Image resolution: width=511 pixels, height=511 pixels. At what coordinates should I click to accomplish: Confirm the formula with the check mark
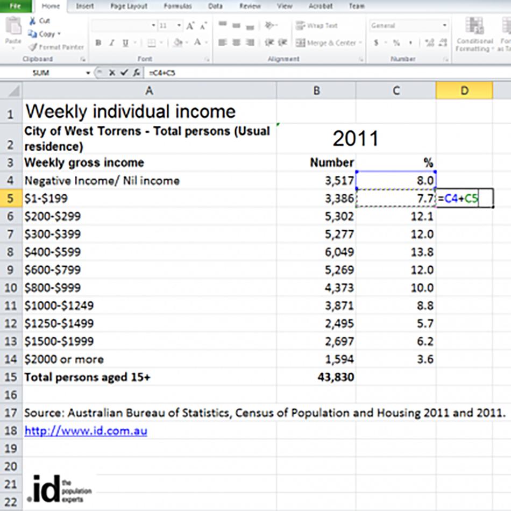[124, 73]
